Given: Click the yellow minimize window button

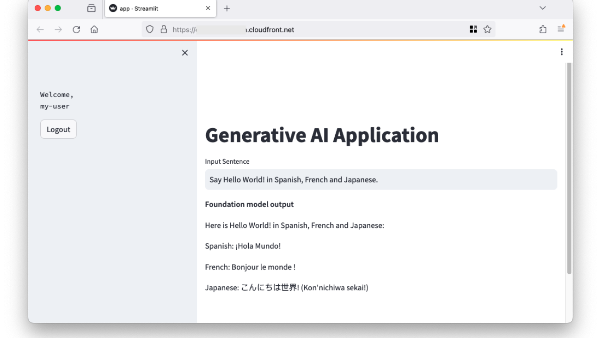Looking at the screenshot, I should coord(48,8).
